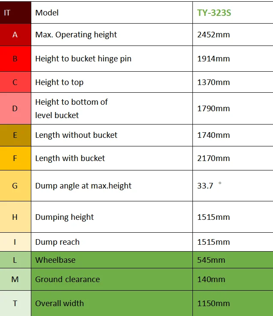Click the orange "F" row label
Screen dimensions: 273x316
pyautogui.click(x=15, y=158)
